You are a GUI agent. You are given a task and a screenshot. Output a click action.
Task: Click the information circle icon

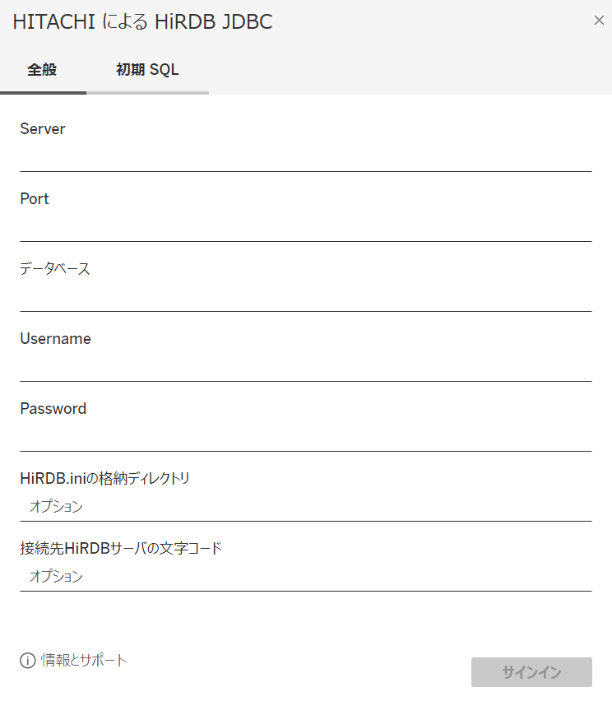(27, 660)
